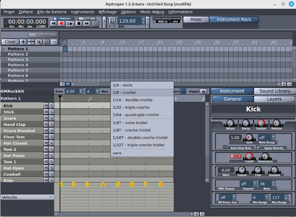Open the Velocite dropdown
The height and width of the screenshot is (217, 296).
pos(27,197)
